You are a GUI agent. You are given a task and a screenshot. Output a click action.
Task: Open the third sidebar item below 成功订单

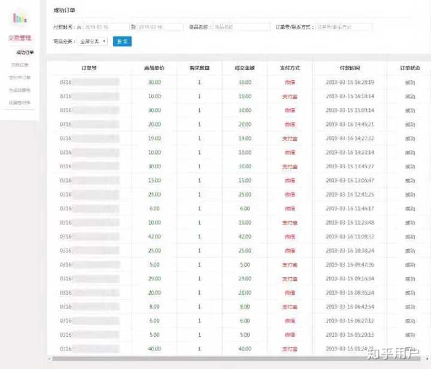[20, 90]
